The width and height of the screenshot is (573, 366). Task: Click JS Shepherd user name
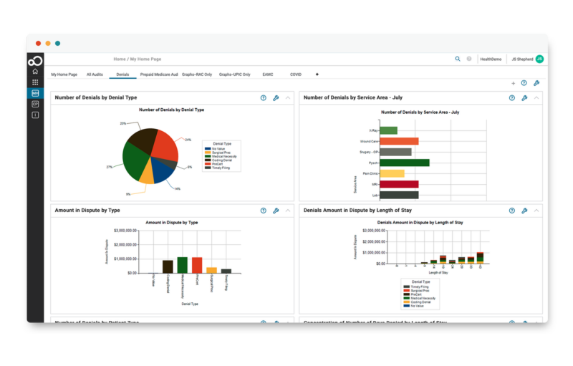coord(522,59)
